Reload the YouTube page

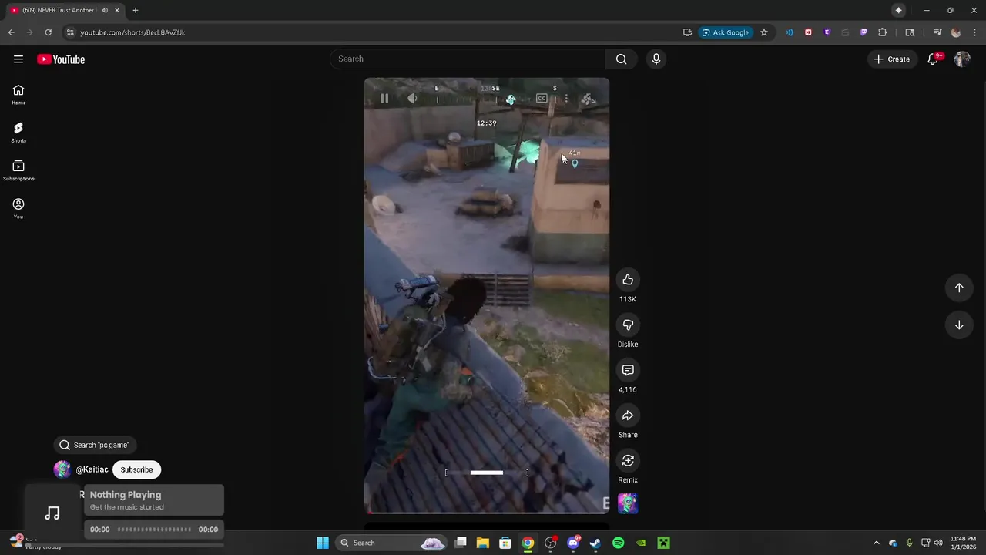click(48, 32)
